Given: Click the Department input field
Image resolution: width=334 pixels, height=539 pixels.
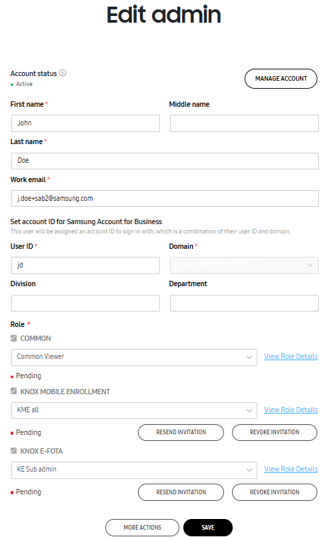Looking at the screenshot, I should 244,303.
